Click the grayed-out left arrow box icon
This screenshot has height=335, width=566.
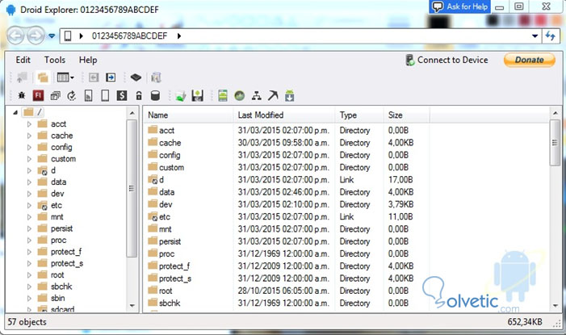pyautogui.click(x=94, y=77)
